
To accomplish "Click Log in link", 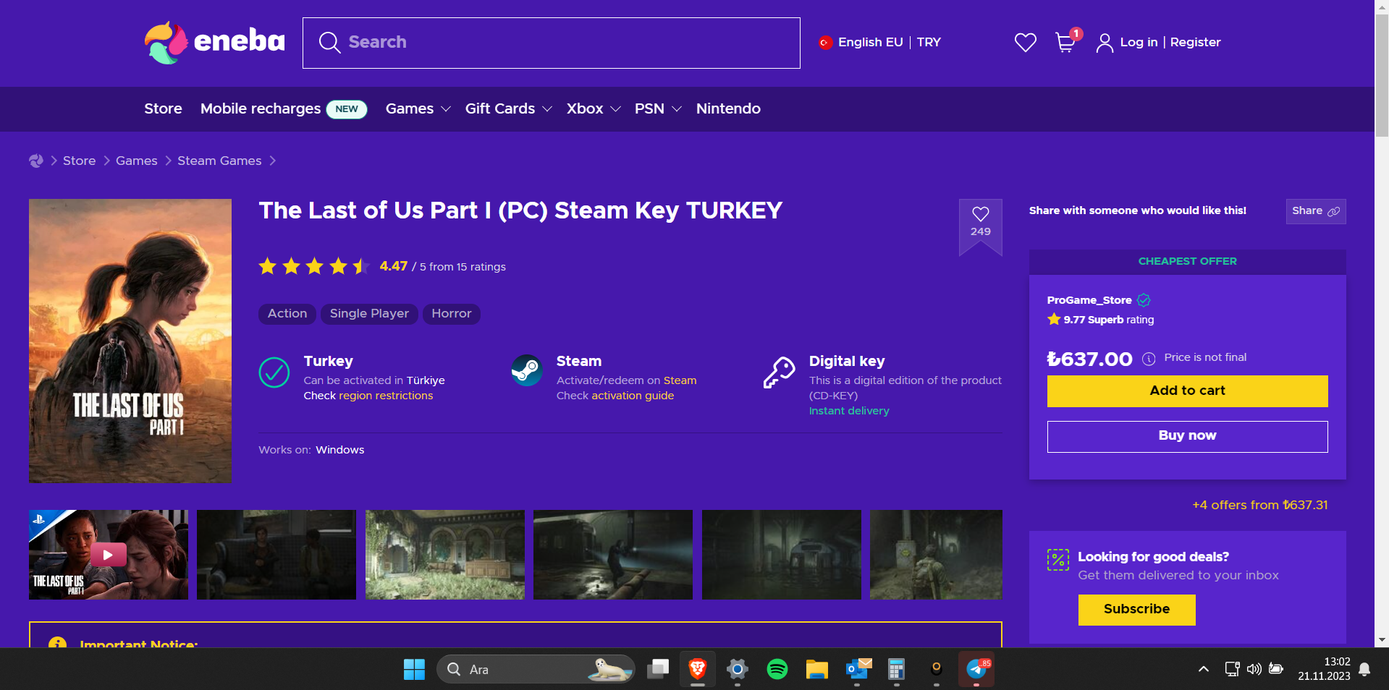I will coord(1139,43).
